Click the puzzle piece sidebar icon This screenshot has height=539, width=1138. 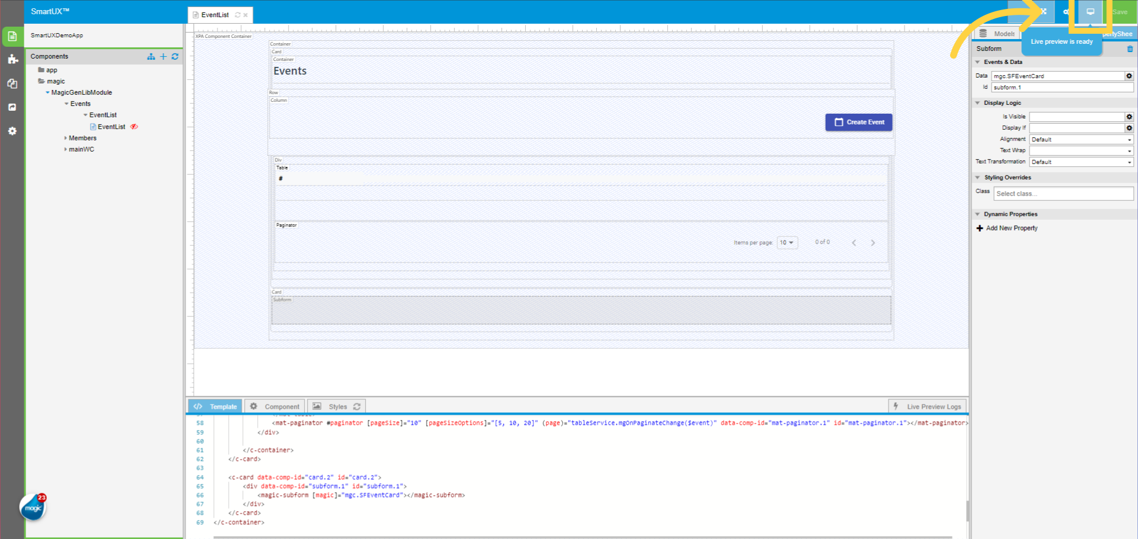[12, 59]
